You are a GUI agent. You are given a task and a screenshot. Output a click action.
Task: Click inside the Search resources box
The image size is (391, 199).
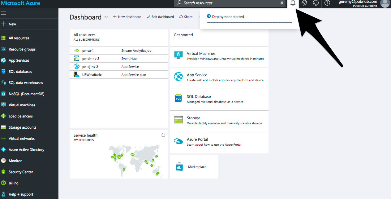tap(229, 3)
